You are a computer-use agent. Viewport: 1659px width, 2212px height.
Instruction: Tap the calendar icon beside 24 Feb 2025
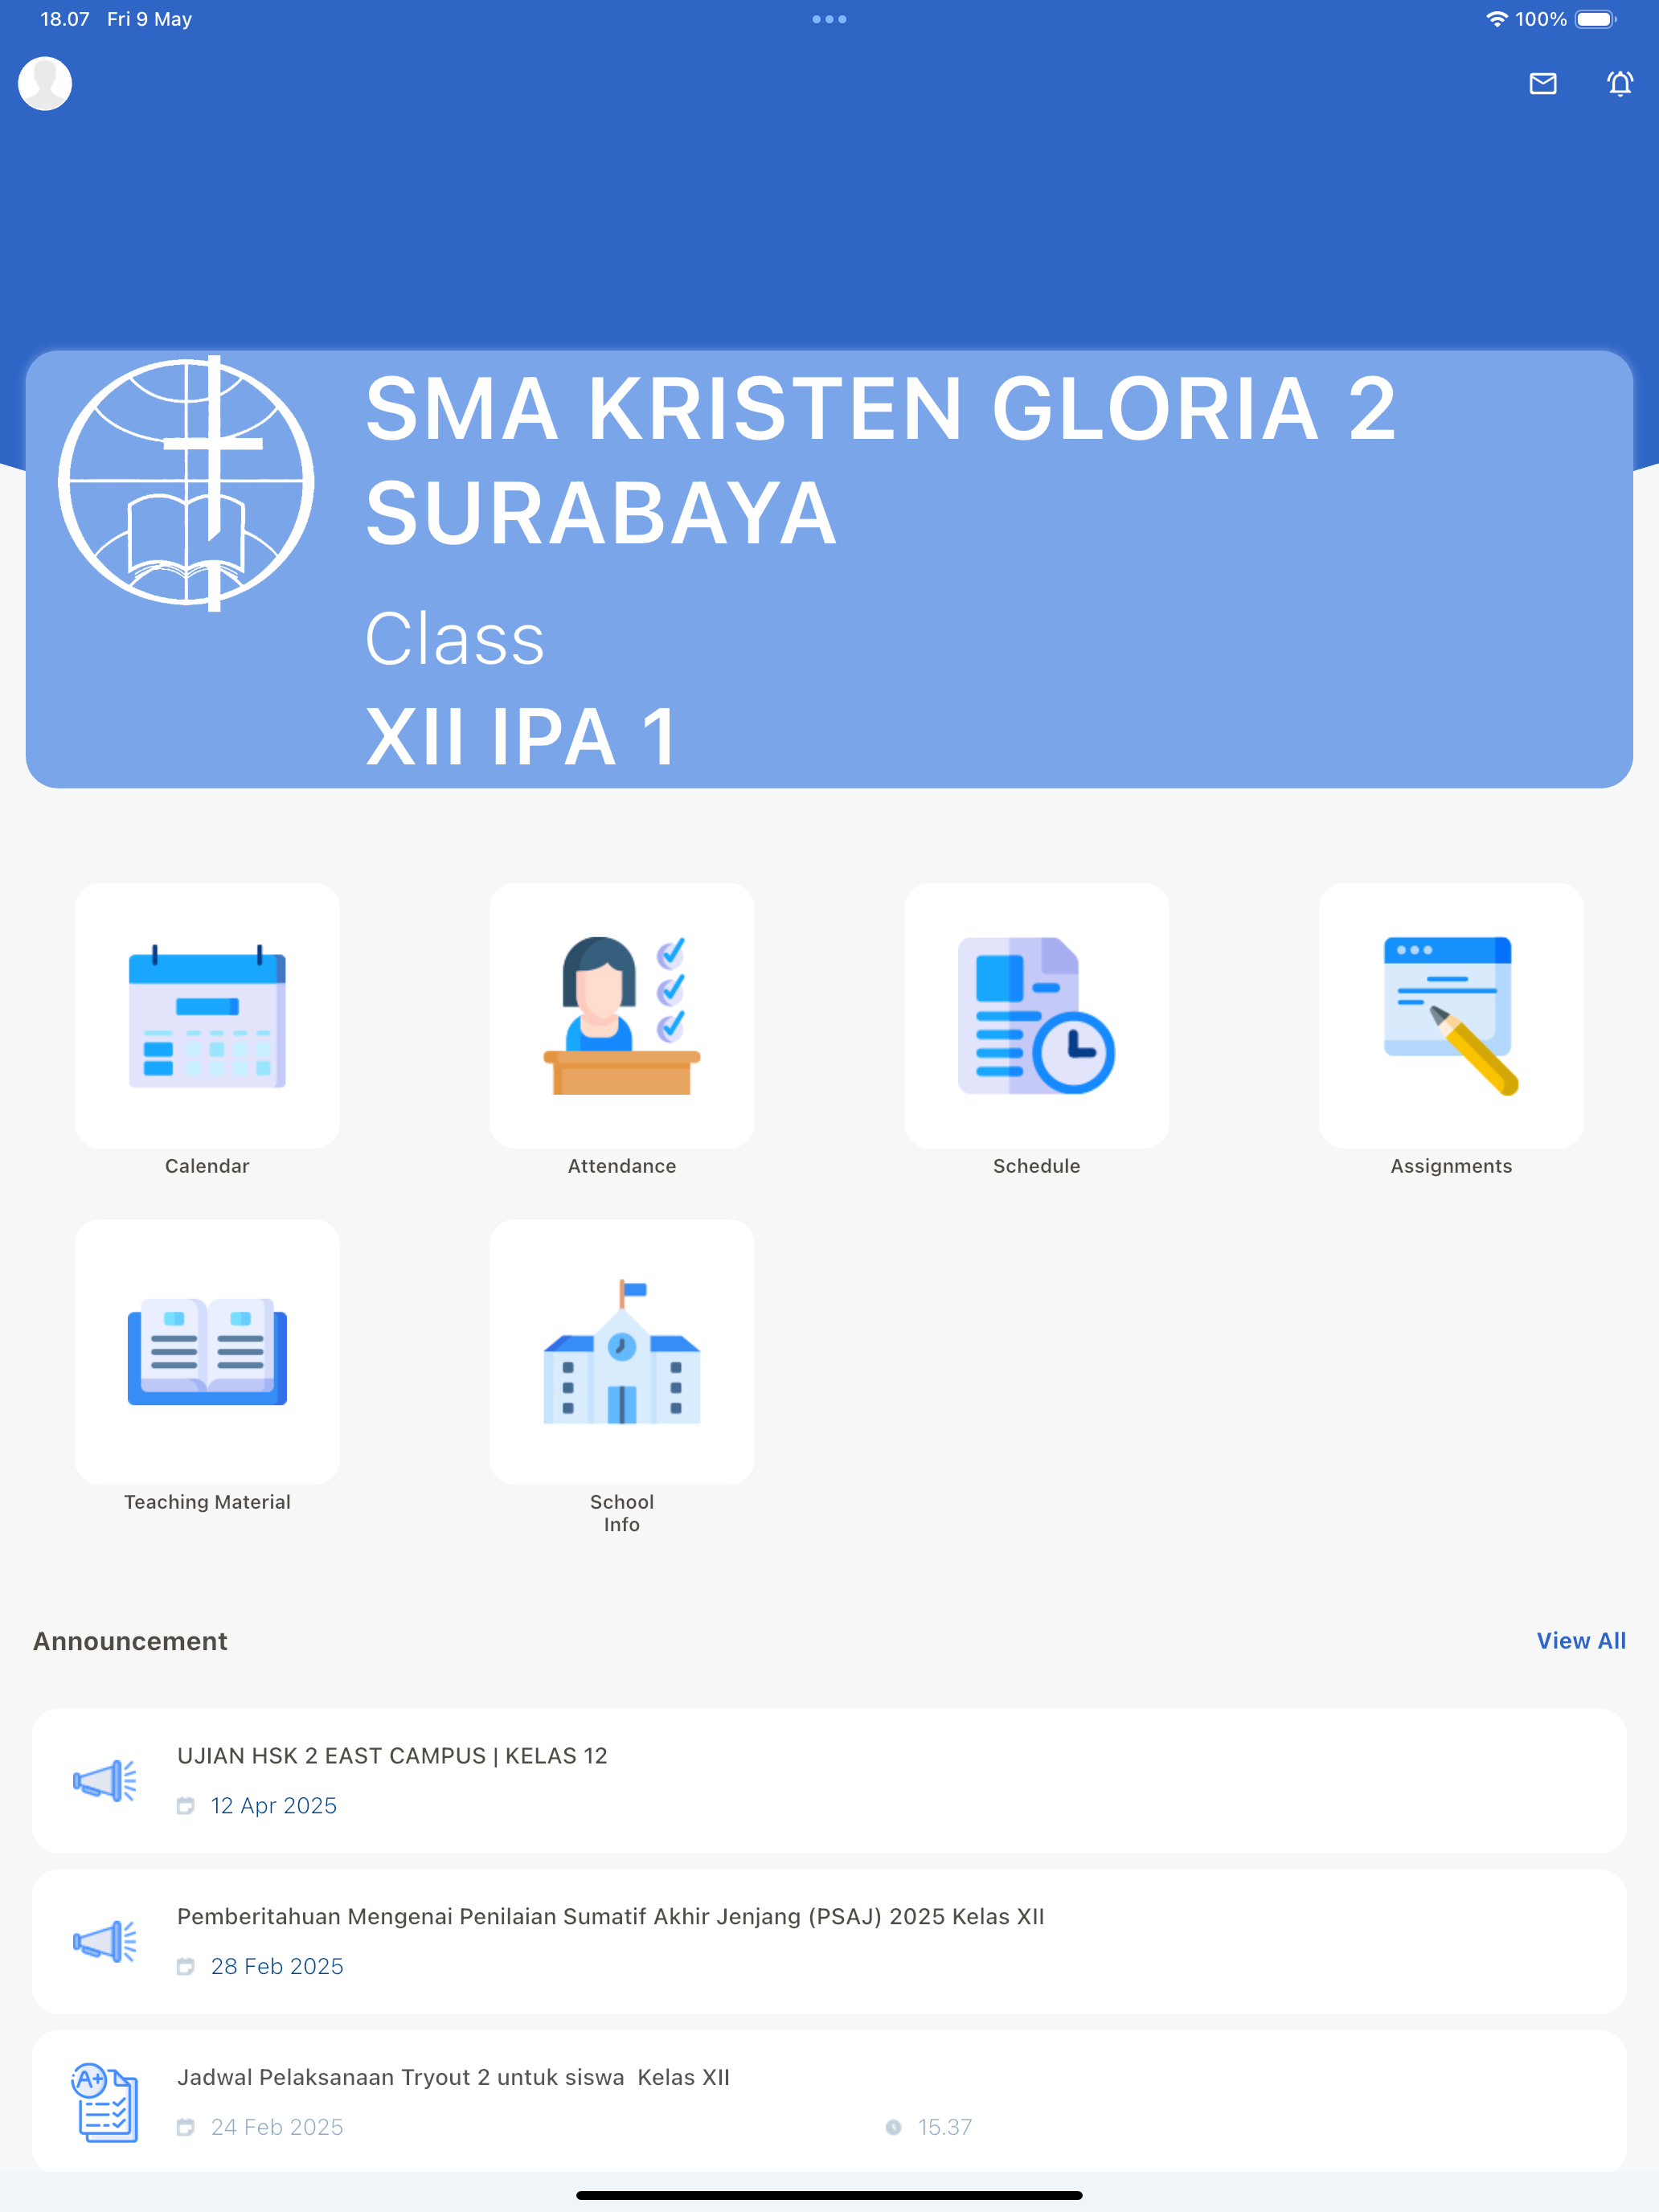(185, 2127)
